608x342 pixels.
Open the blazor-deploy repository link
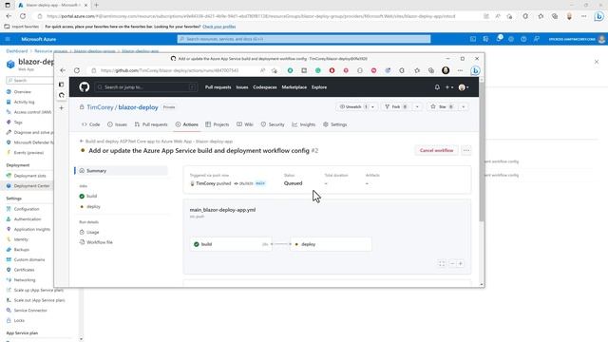coord(138,107)
